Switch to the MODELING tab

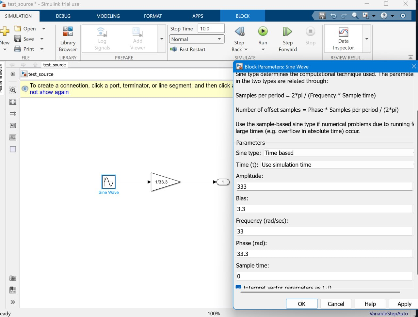click(108, 16)
